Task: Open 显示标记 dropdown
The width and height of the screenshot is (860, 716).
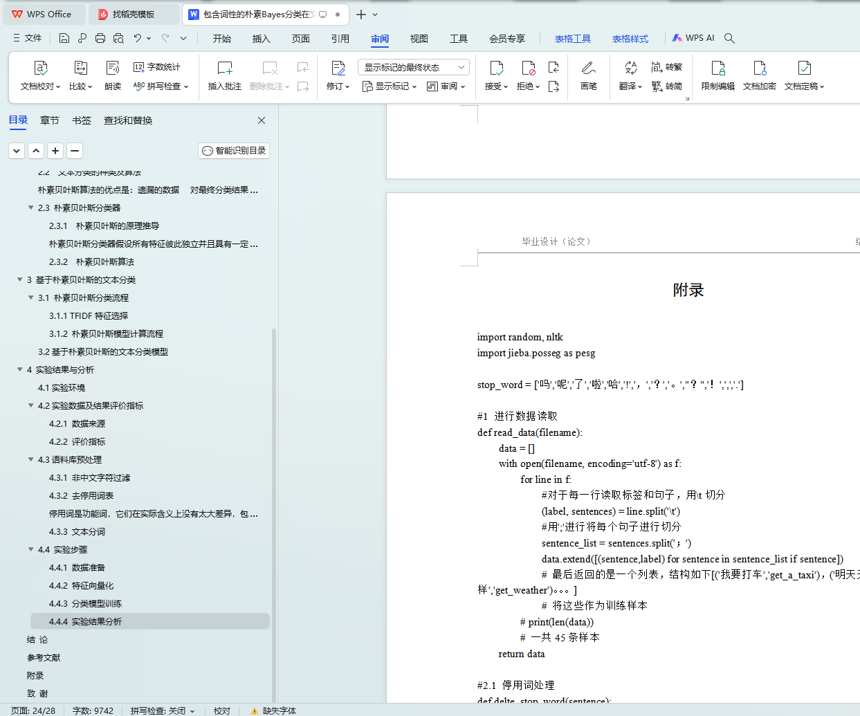Action: [x=390, y=86]
